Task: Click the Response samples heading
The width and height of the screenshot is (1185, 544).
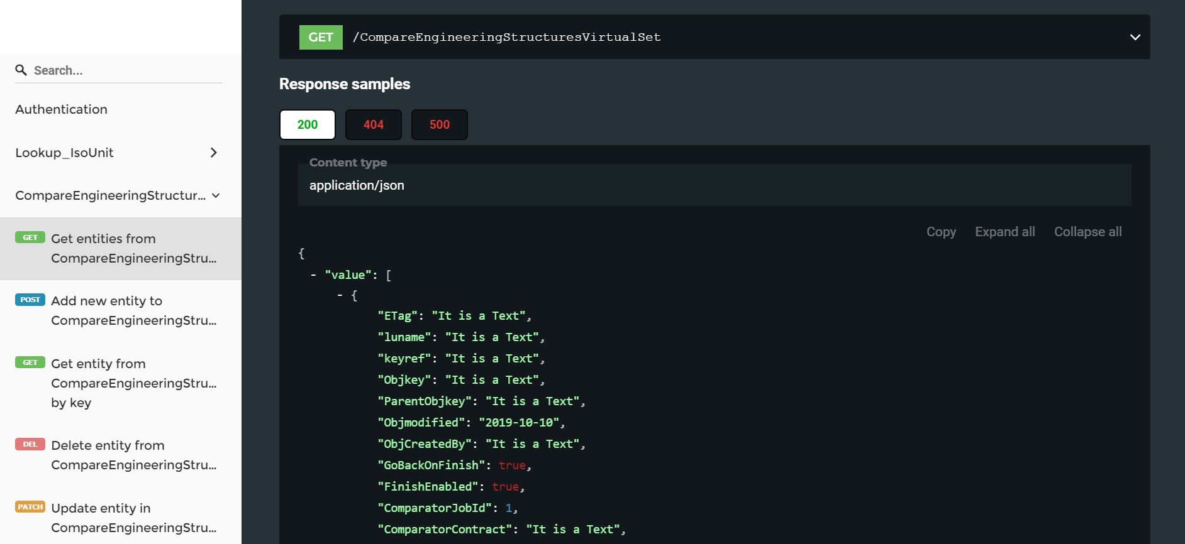Action: tap(345, 84)
